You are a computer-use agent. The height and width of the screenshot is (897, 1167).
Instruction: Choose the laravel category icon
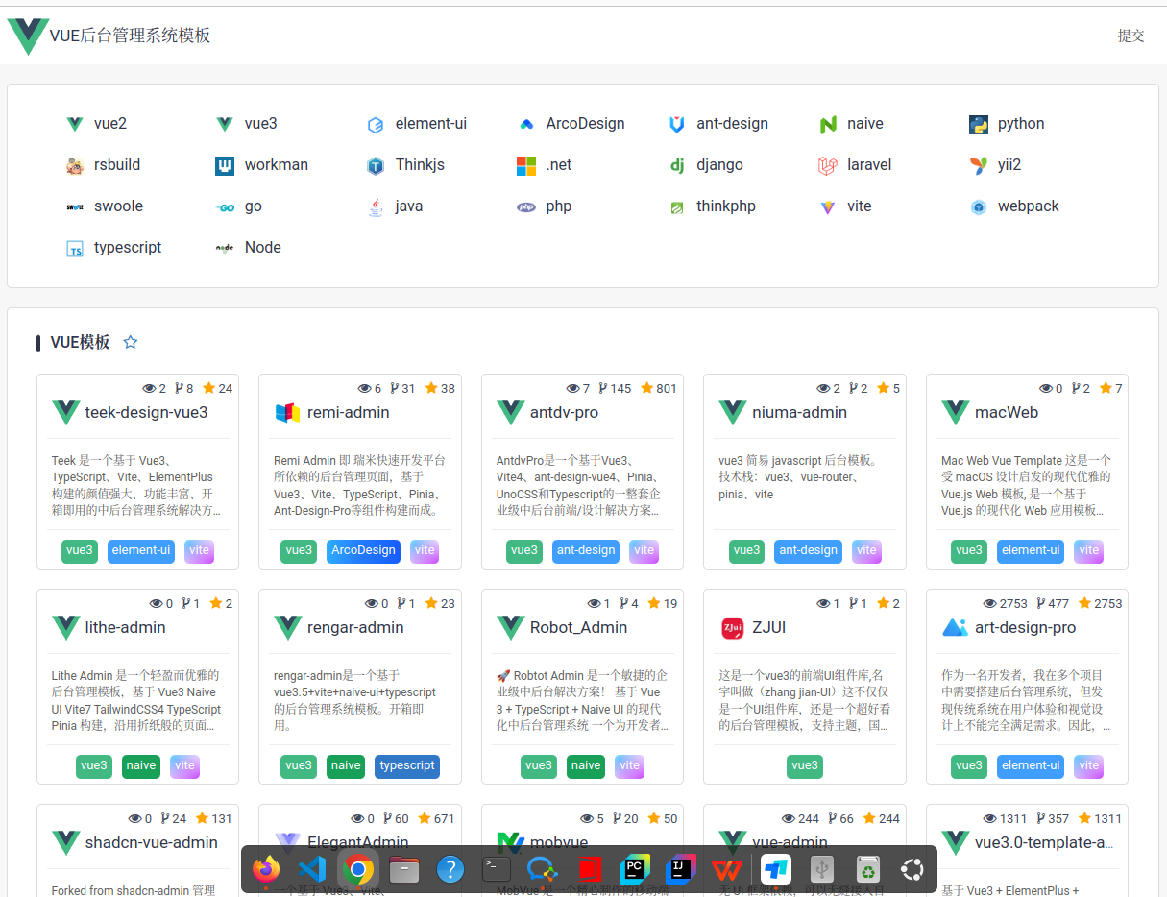tap(828, 165)
